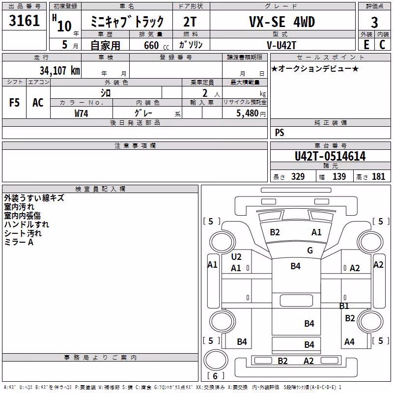This screenshot has height=393, width=393.
Task: Click the B1 mark on the diagram
Action: 344,306
